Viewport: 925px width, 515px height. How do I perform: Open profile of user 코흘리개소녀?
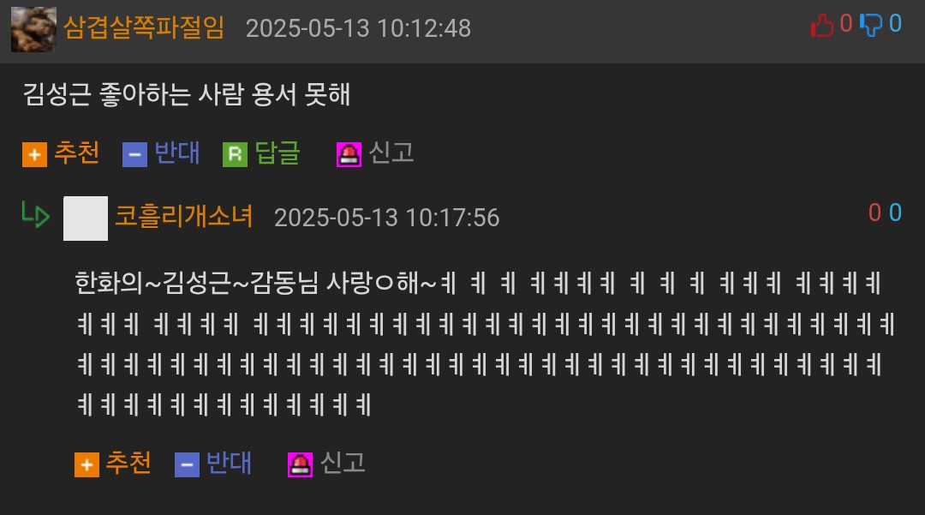pyautogui.click(x=183, y=216)
